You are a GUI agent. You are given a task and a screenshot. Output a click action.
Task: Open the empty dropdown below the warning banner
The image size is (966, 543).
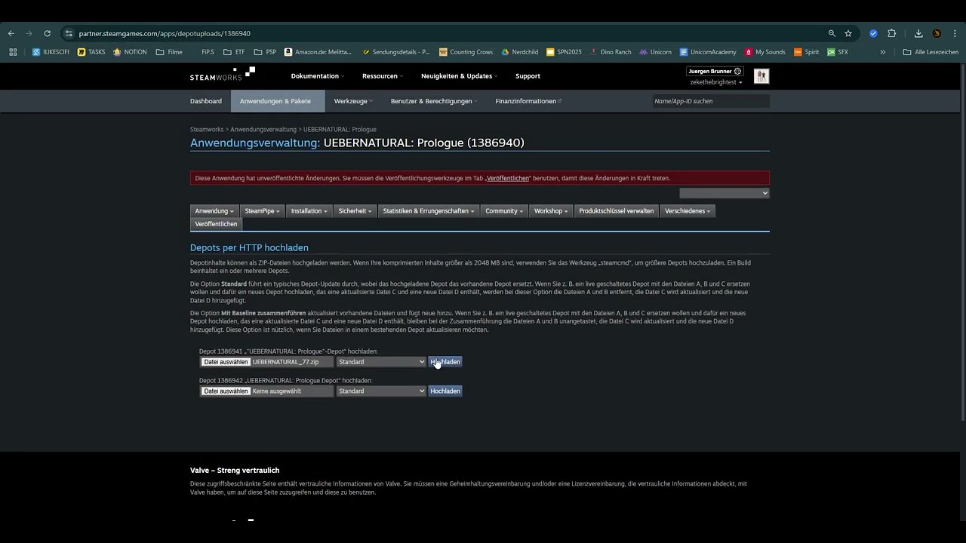tap(724, 193)
